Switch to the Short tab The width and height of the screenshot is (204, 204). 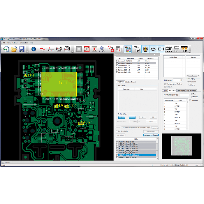(x=127, y=82)
